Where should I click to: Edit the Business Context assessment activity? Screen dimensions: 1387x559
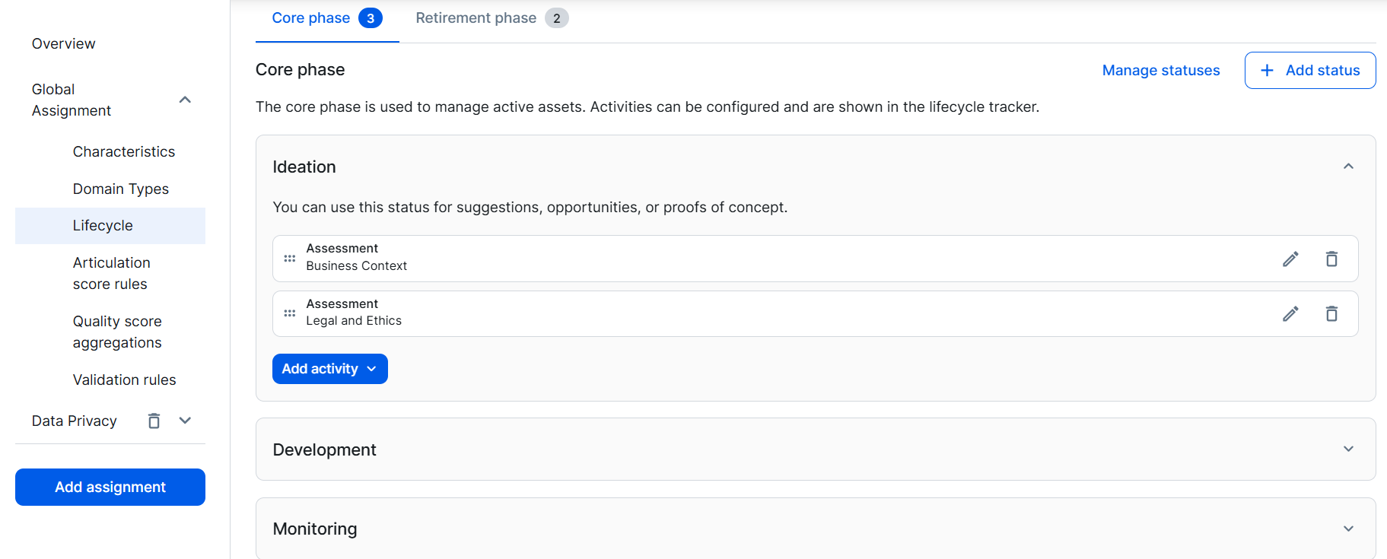tap(1290, 259)
